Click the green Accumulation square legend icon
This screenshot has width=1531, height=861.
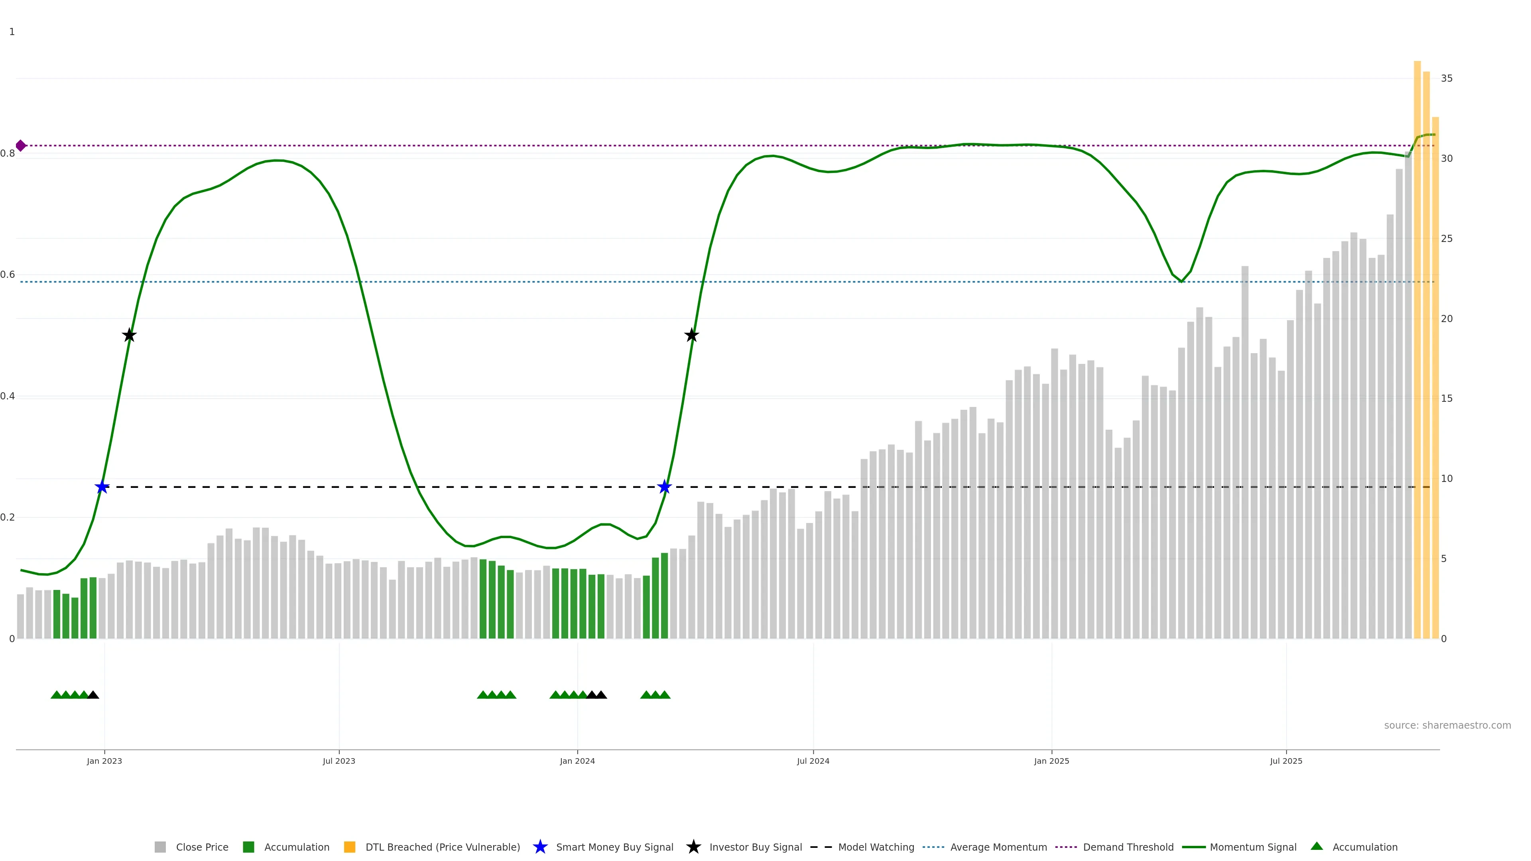pos(248,847)
